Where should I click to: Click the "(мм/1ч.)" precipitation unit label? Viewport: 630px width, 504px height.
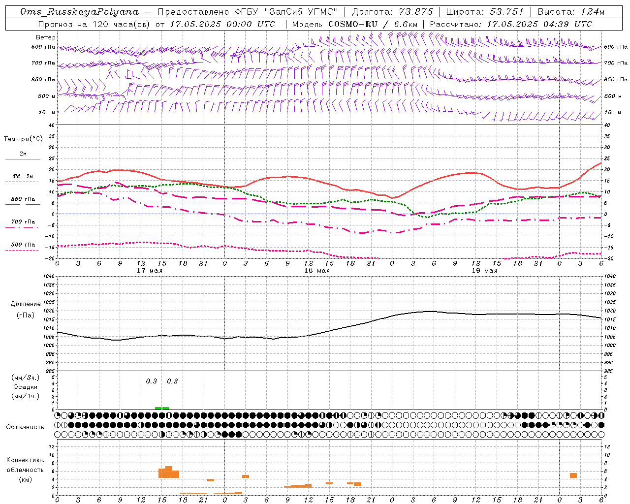tap(26, 396)
